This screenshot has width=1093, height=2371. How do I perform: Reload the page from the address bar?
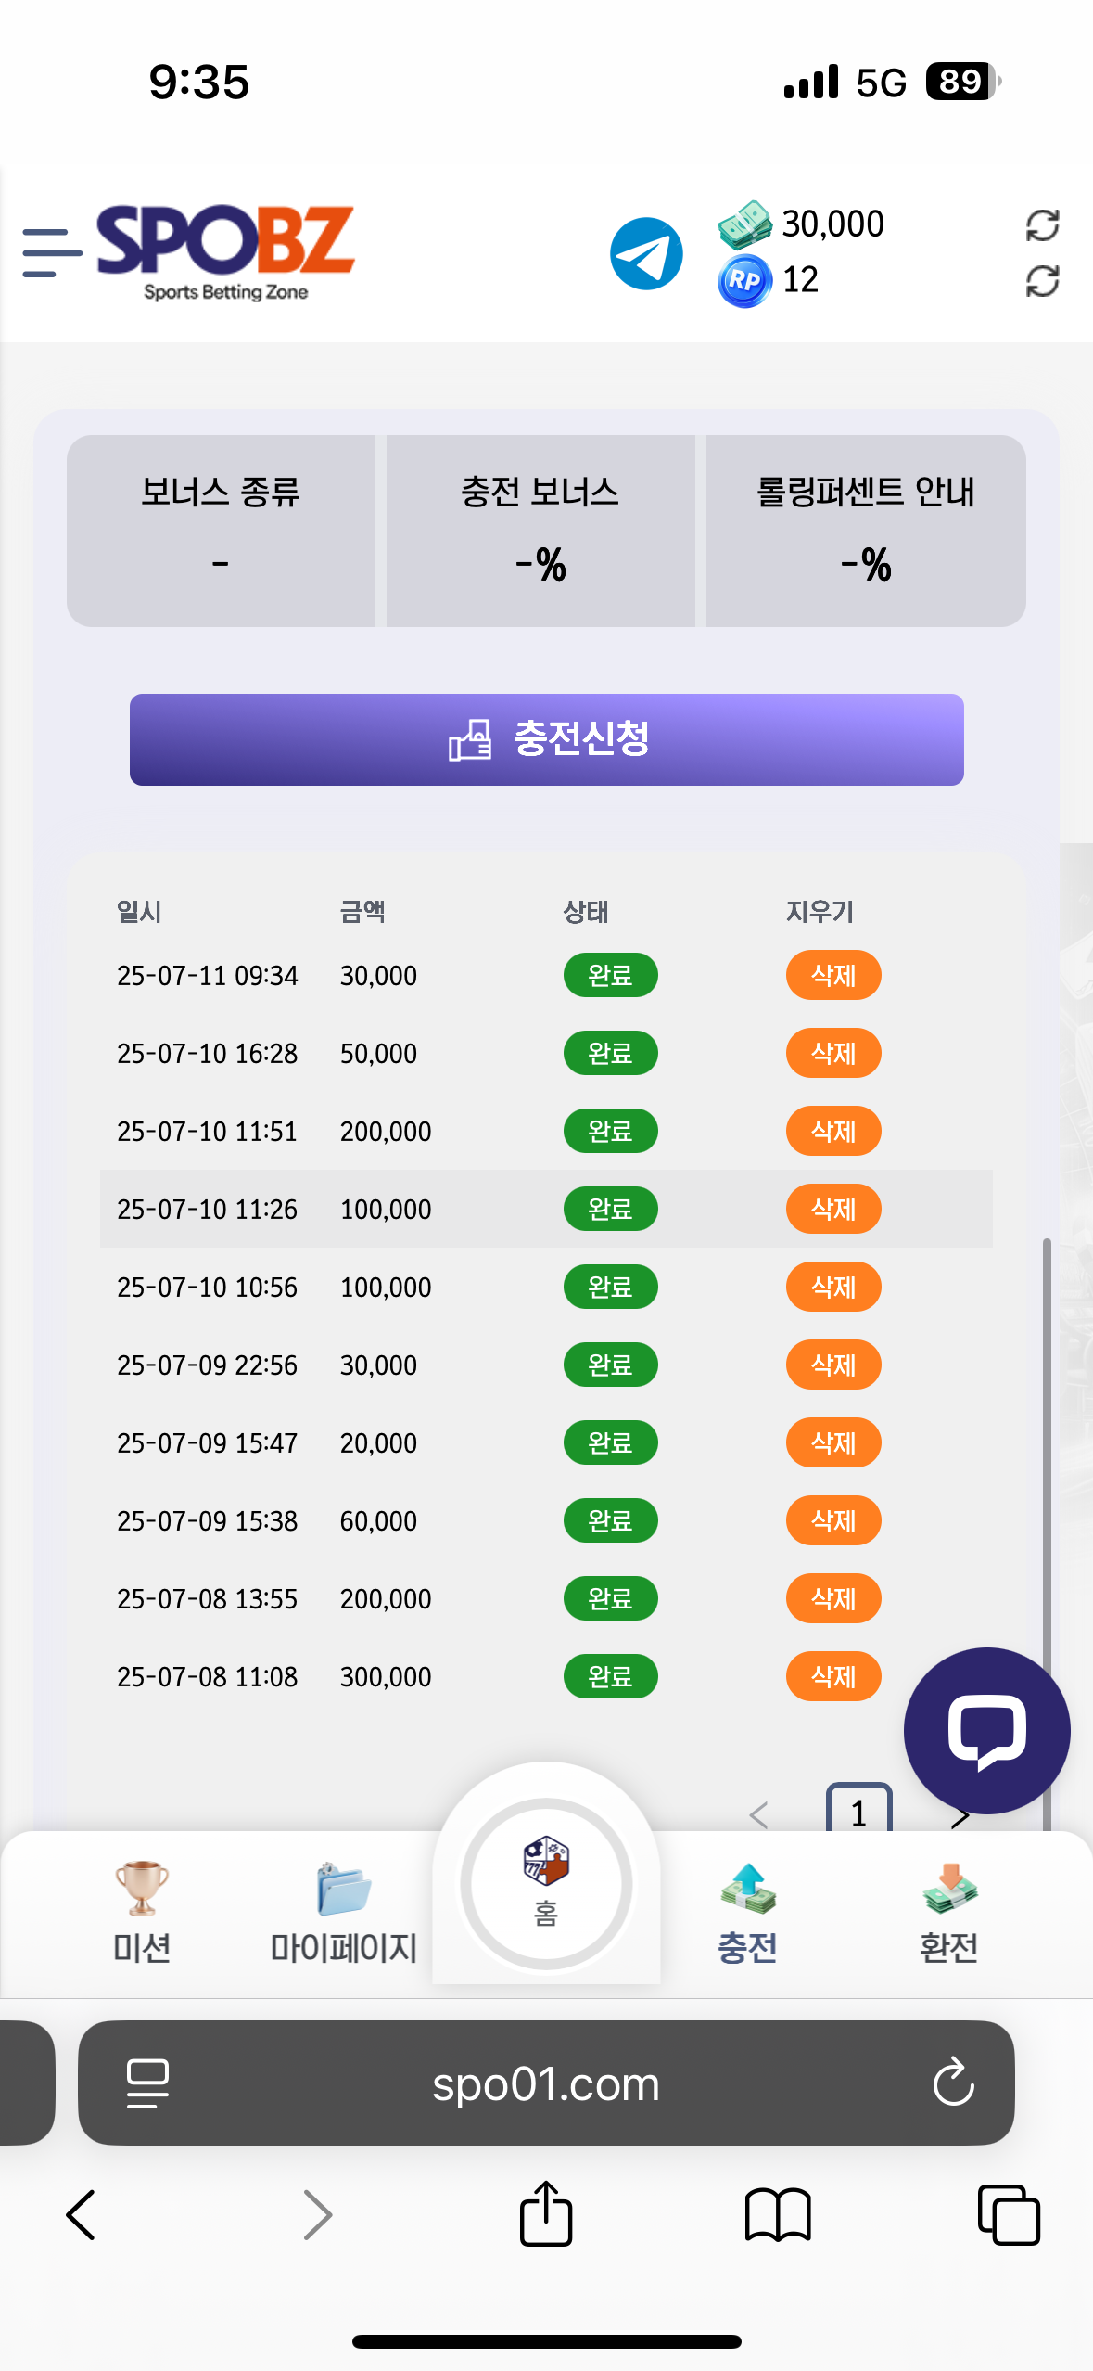coord(953,2083)
